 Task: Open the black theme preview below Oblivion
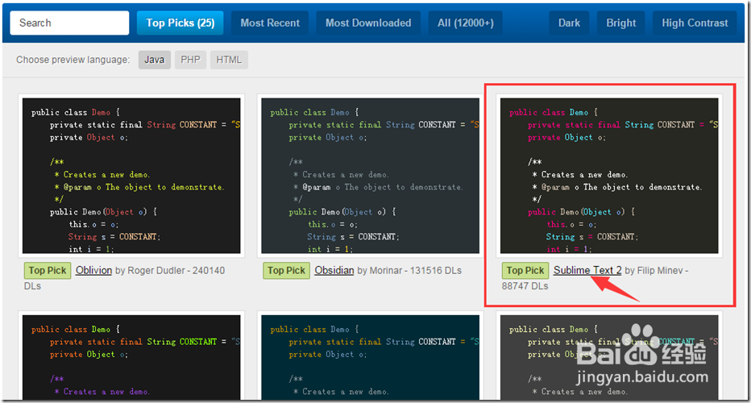pyautogui.click(x=131, y=356)
